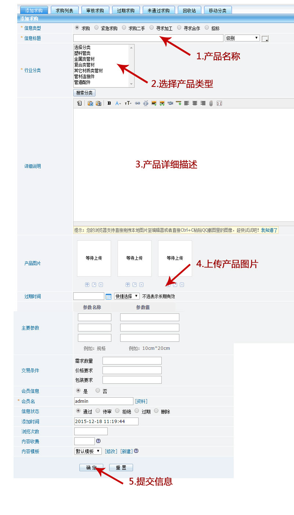
Task: Open the calendar picker for 过期时间
Action: point(108,296)
